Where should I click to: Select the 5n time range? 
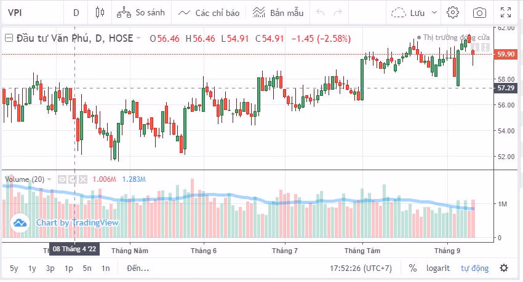coord(87,268)
